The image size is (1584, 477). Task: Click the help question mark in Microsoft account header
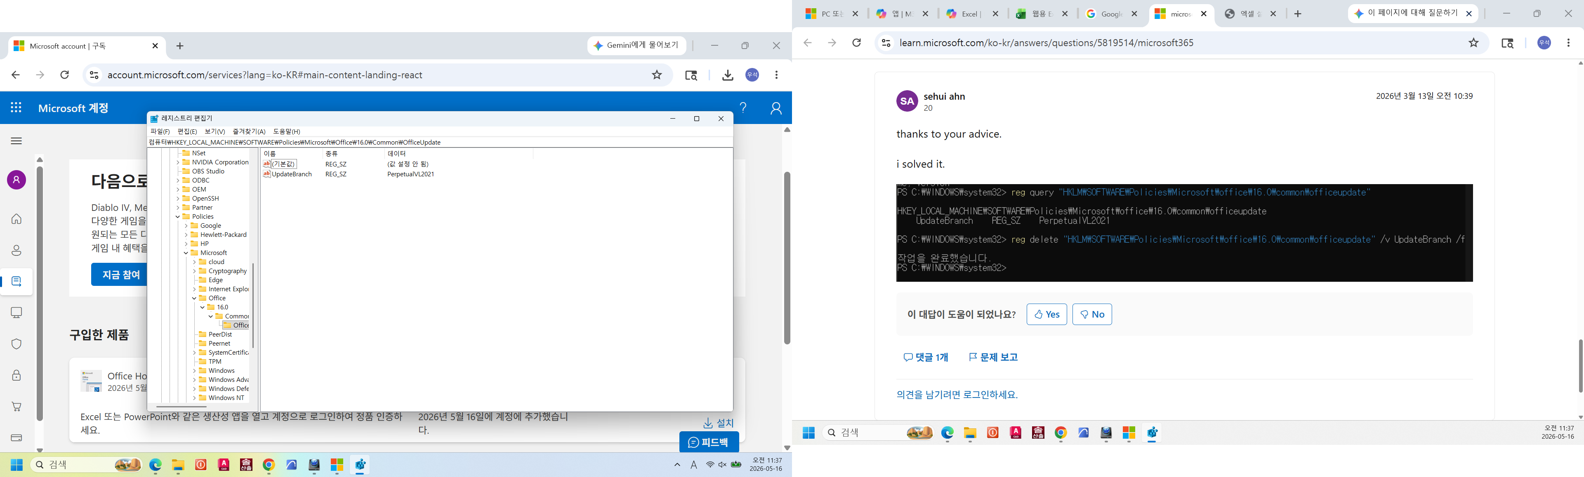[743, 108]
